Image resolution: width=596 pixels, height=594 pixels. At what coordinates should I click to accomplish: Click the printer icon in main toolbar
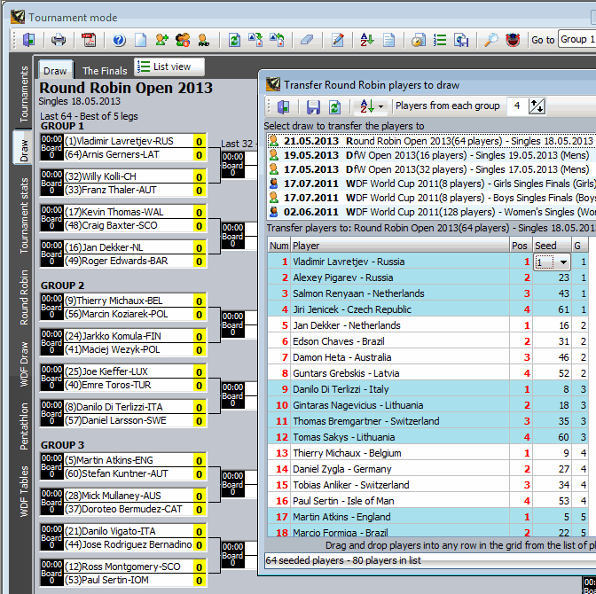pyautogui.click(x=58, y=40)
